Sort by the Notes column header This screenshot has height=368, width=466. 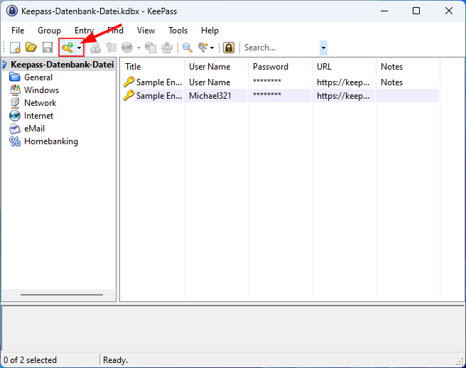[408, 67]
